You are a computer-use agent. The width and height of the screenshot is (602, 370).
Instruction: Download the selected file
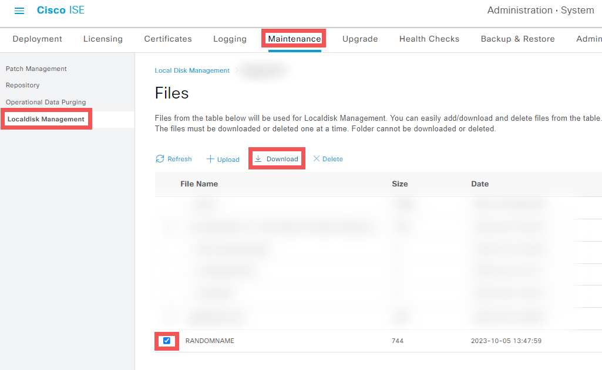(277, 159)
